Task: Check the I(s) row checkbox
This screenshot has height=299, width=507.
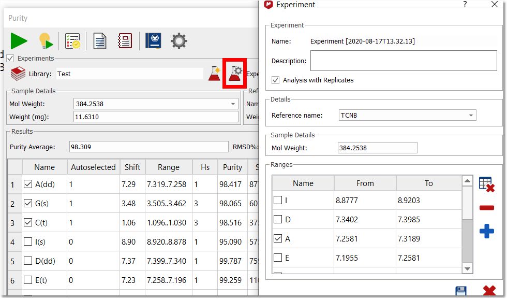Action: (28, 241)
